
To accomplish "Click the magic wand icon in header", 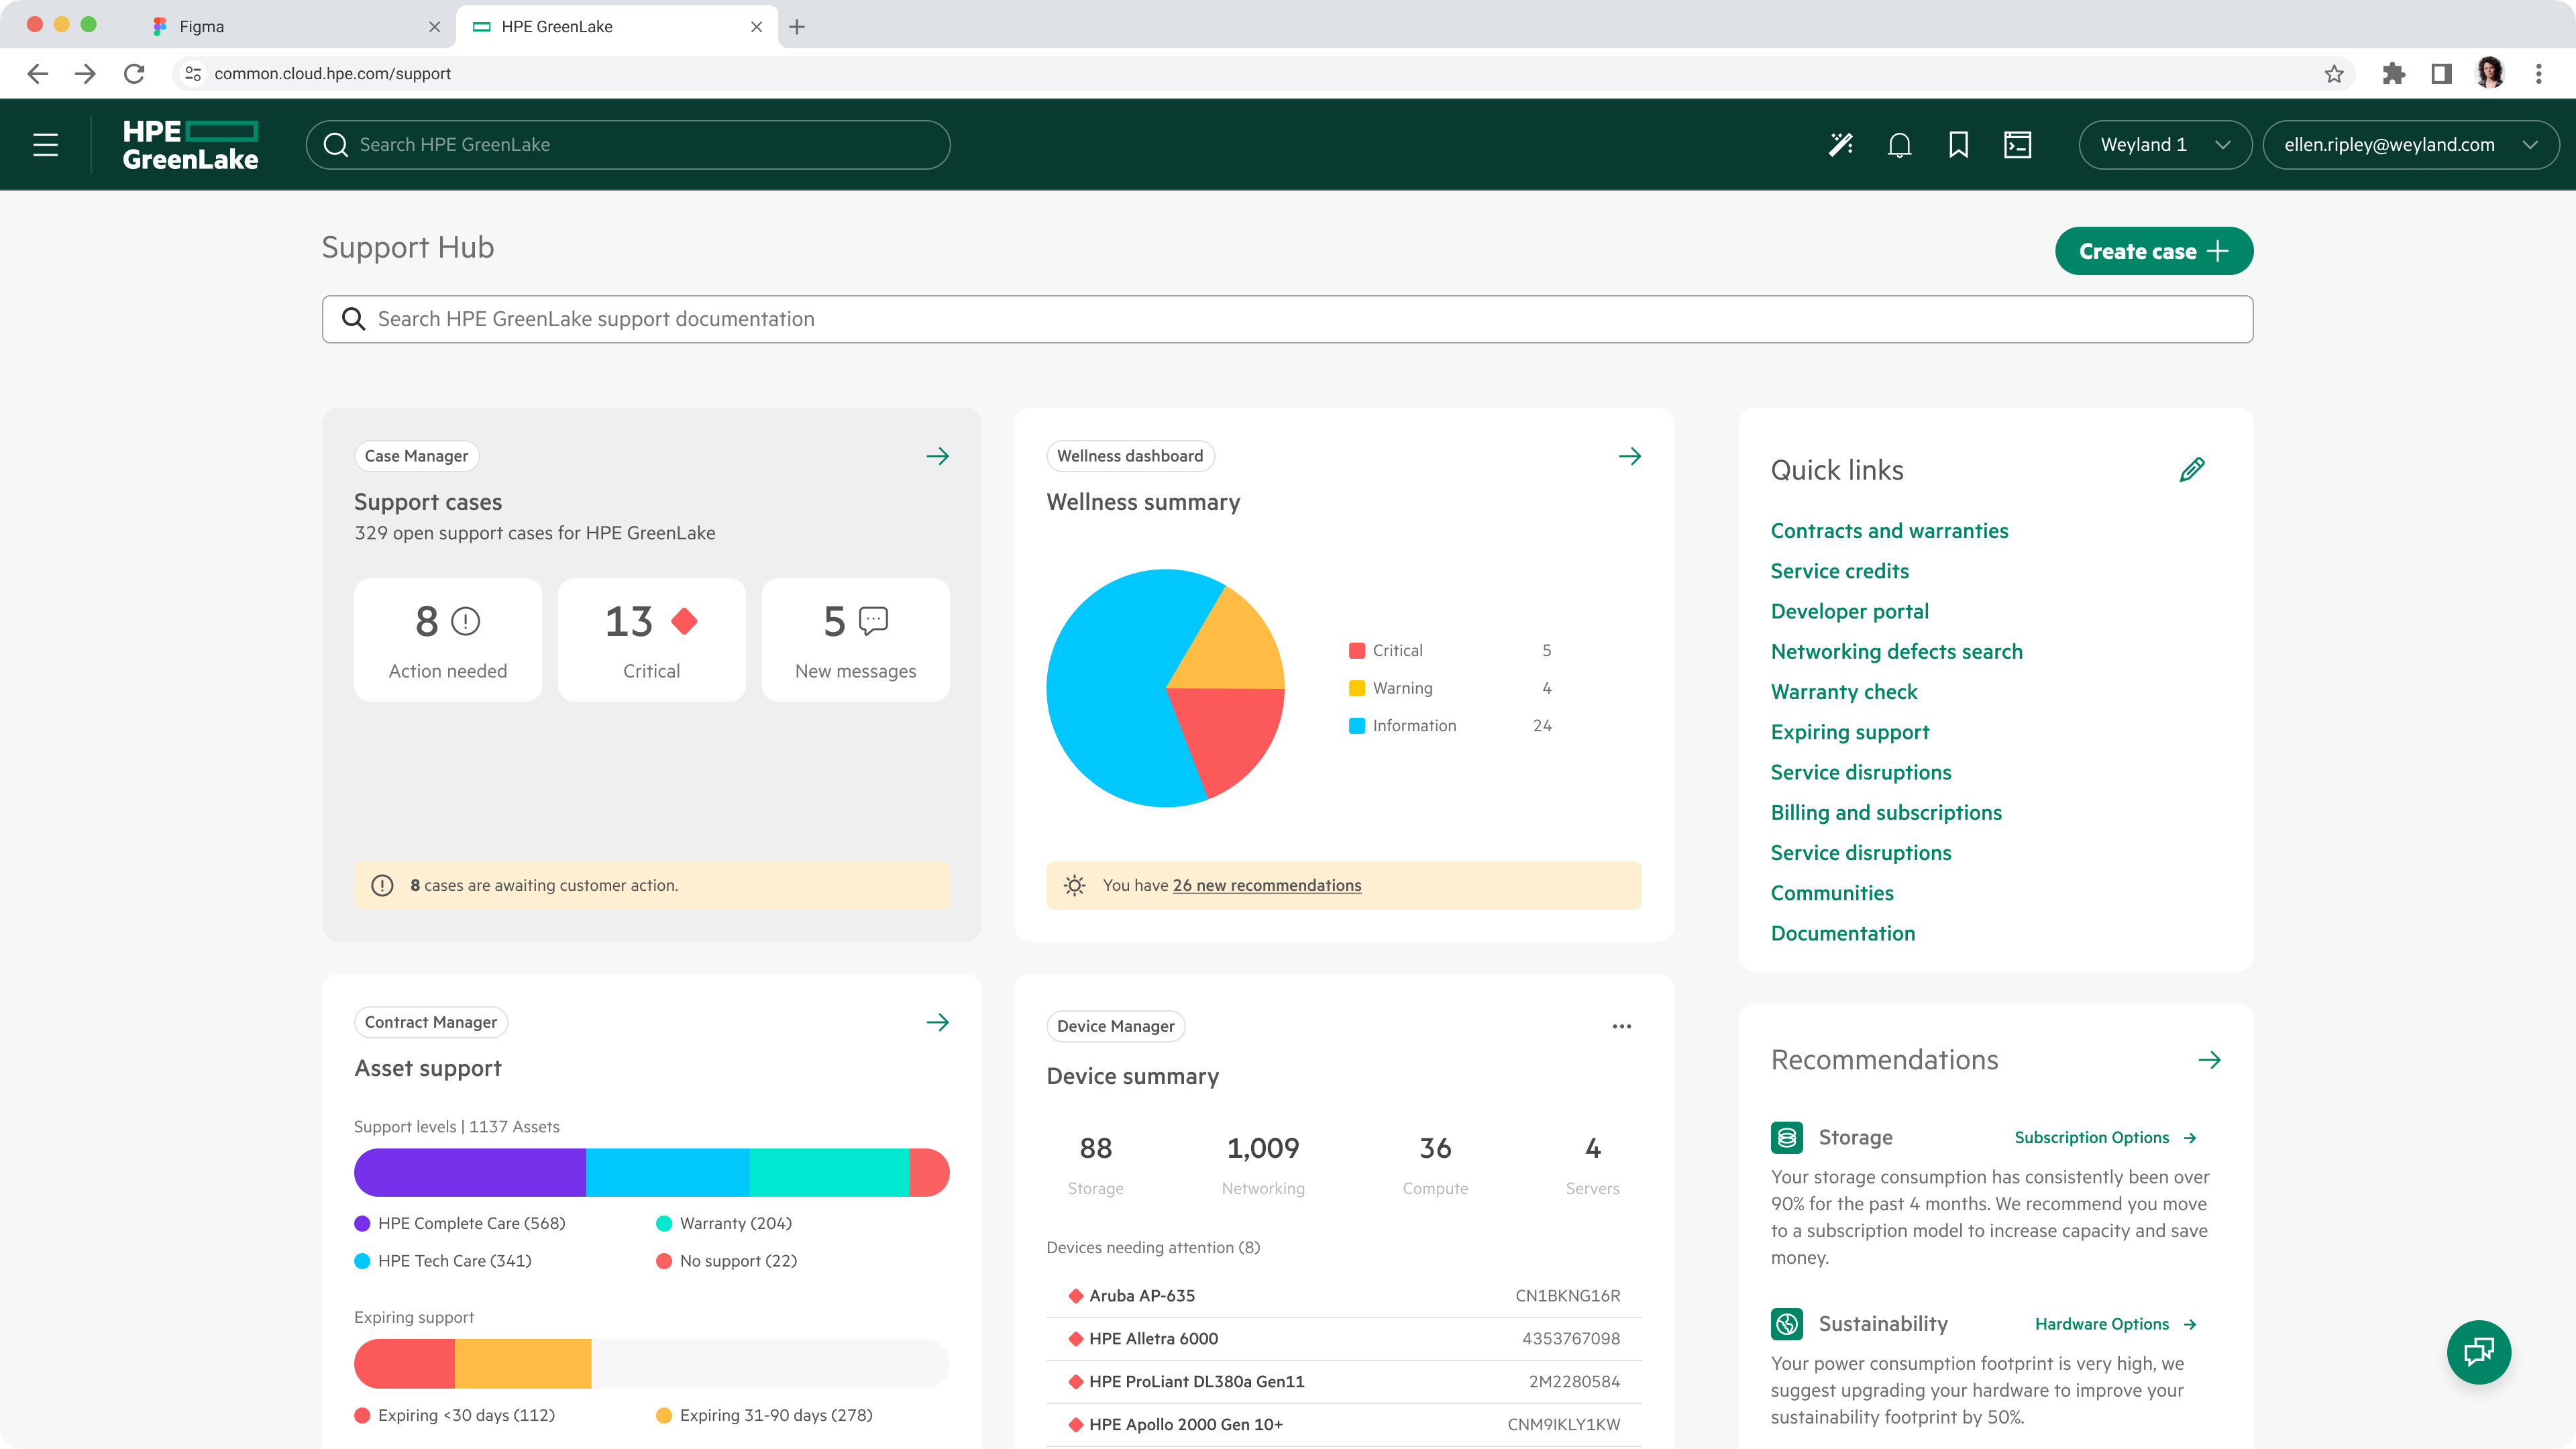I will [1840, 145].
